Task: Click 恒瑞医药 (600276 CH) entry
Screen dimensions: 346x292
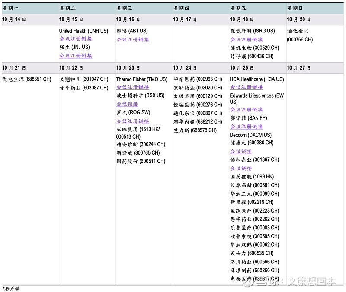Action: point(198,105)
